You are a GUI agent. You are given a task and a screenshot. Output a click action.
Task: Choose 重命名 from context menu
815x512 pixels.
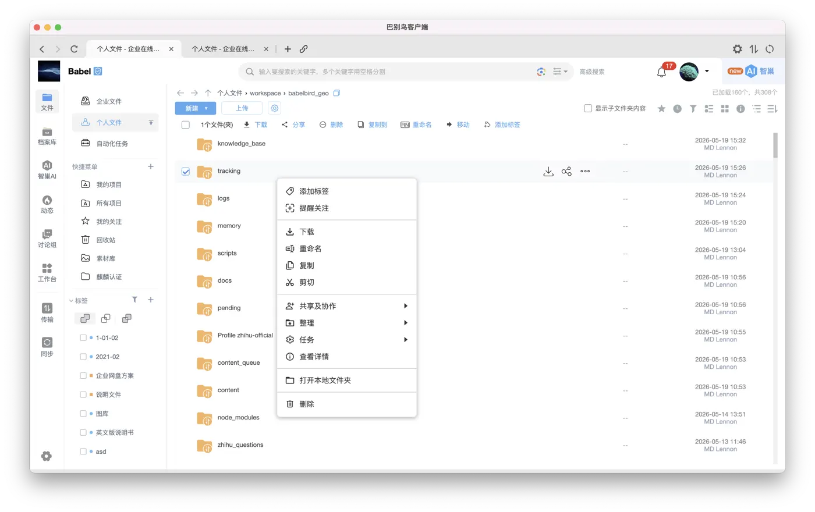(347, 248)
